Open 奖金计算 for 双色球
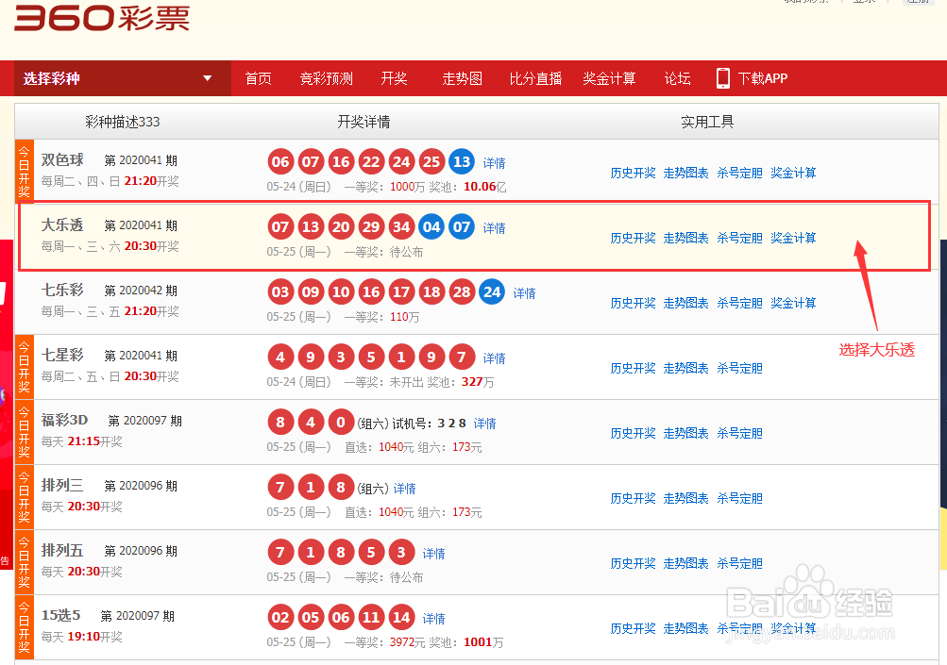This screenshot has width=947, height=665. tap(794, 174)
